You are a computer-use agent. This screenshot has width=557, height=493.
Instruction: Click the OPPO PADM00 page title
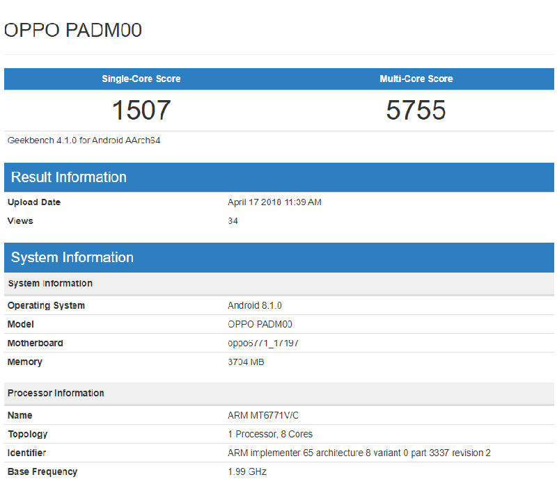coord(73,30)
